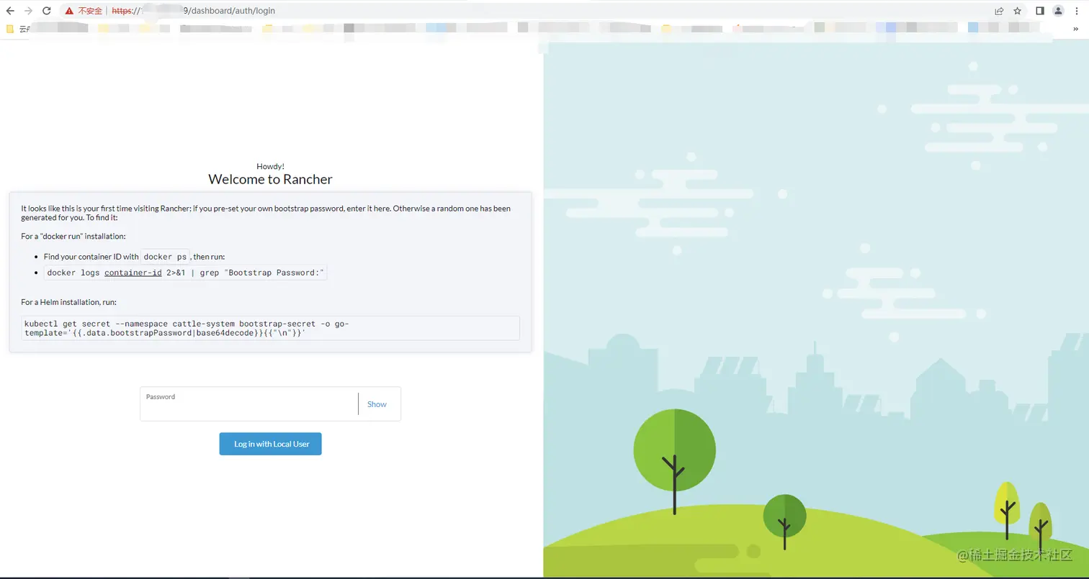Image resolution: width=1089 pixels, height=579 pixels.
Task: Open the 不安全 not-secure site warning
Action: [x=84, y=11]
